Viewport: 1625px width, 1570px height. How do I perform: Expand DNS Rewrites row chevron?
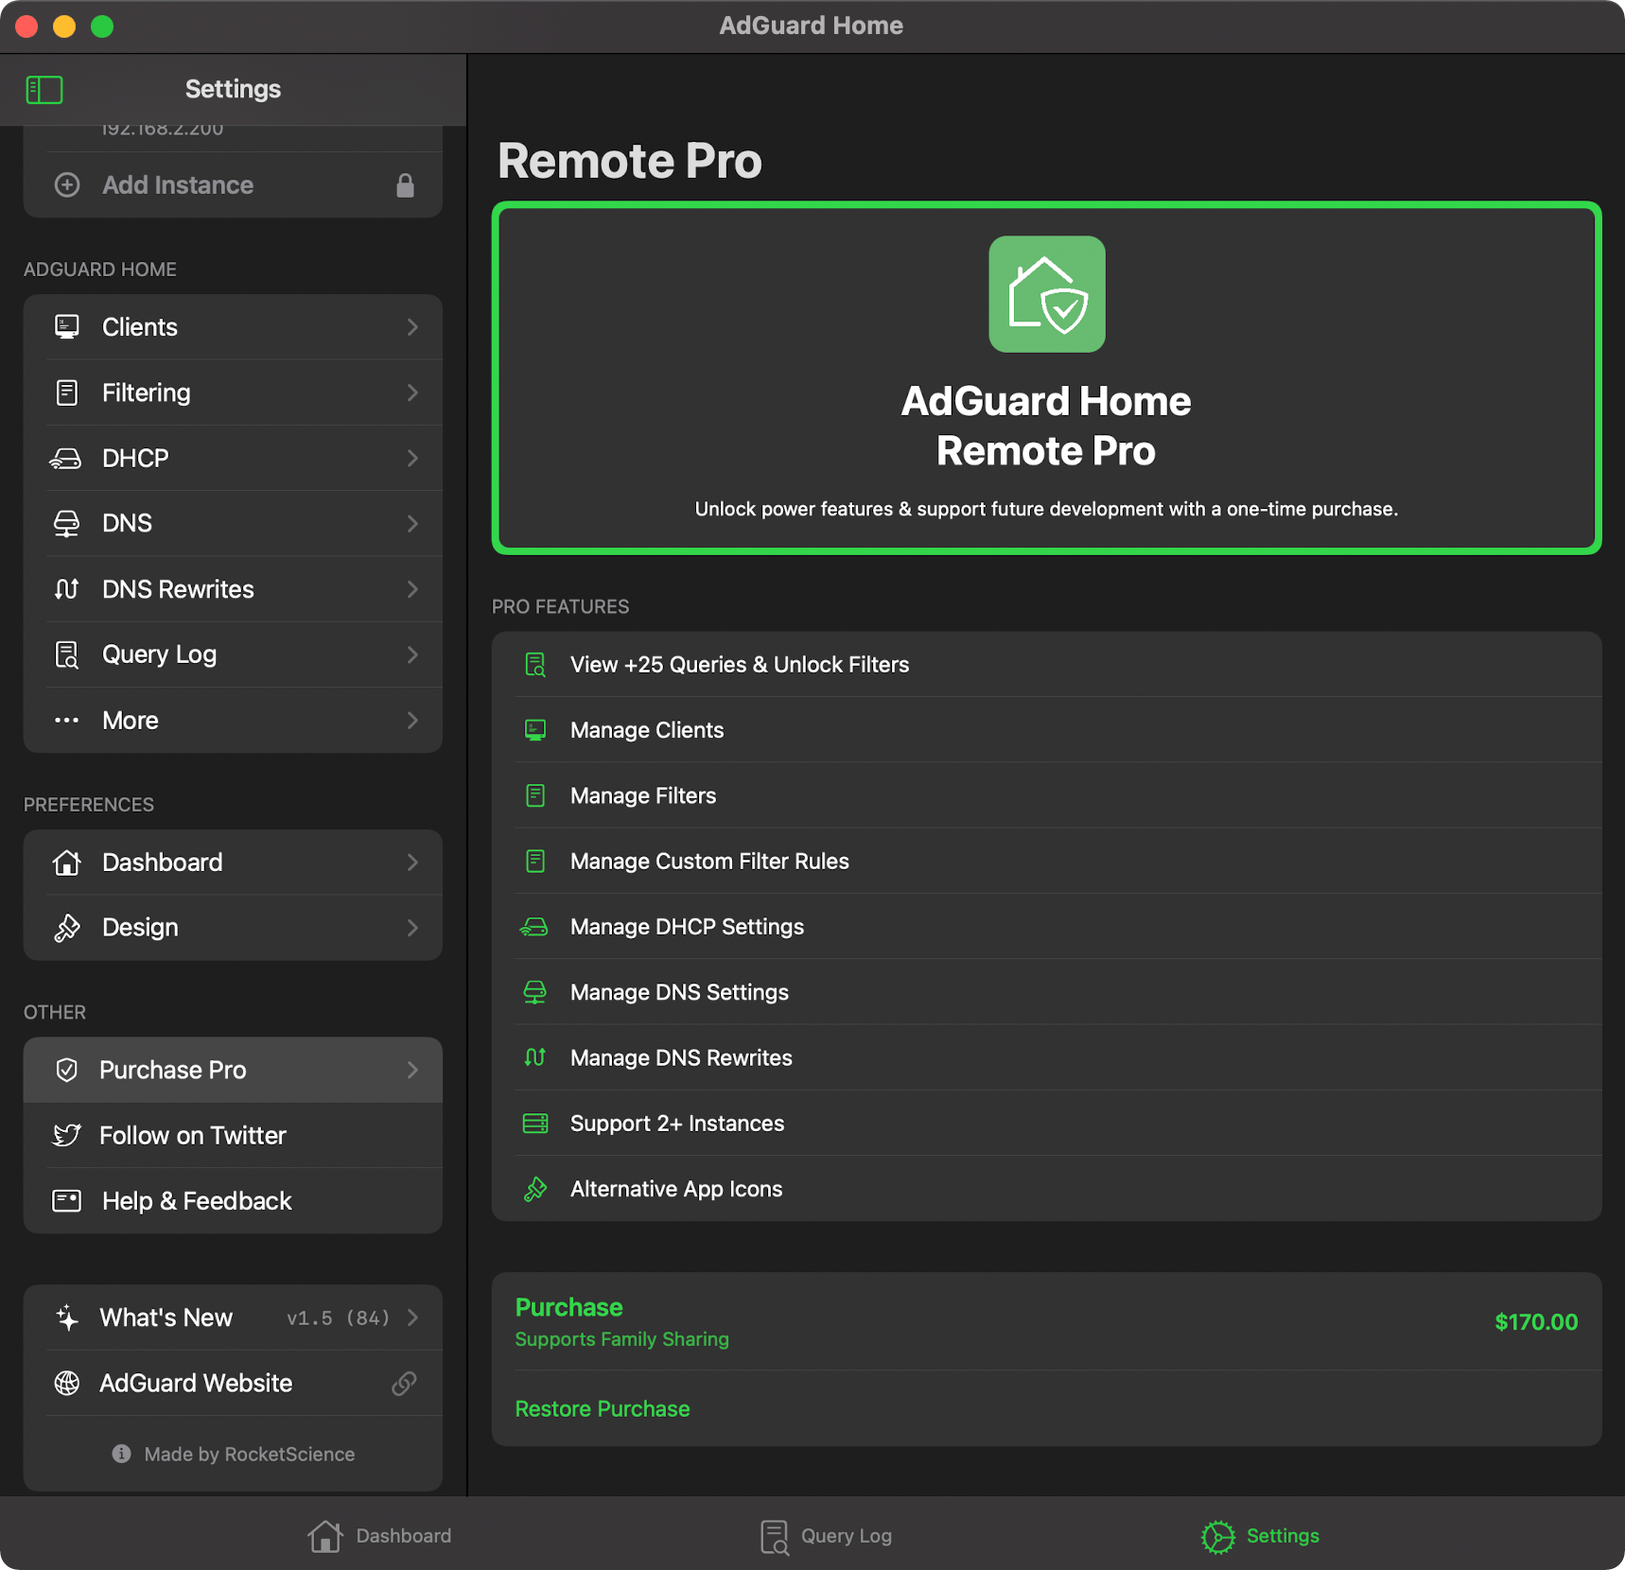click(x=412, y=589)
